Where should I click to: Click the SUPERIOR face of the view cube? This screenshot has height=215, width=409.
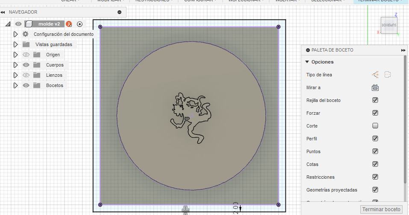click(389, 25)
